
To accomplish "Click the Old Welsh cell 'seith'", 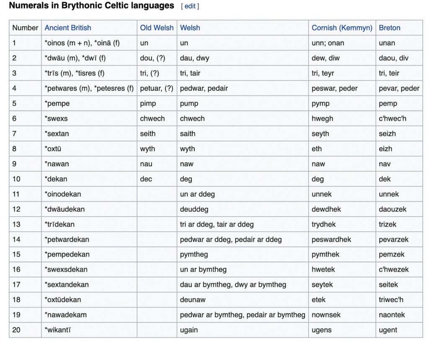I will [148, 134].
